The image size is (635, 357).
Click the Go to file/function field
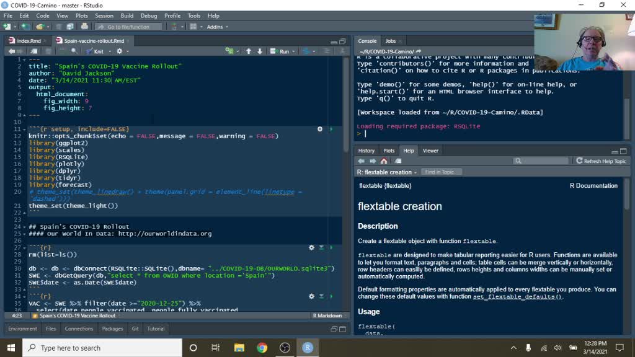coord(129,27)
